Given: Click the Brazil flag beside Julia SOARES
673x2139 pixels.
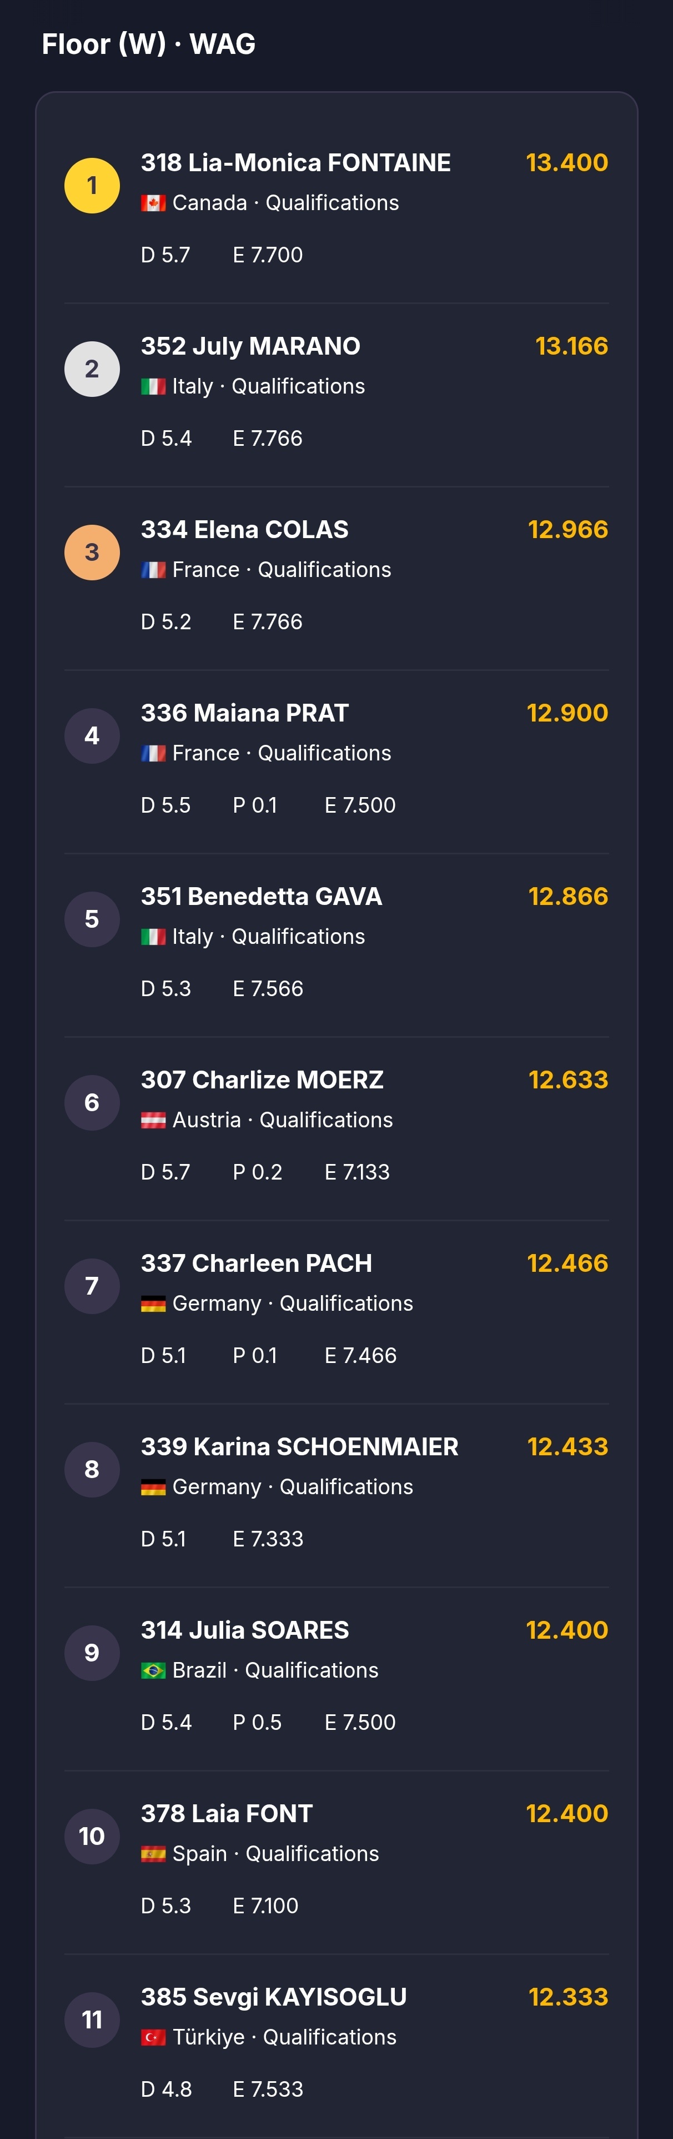Looking at the screenshot, I should [x=153, y=1671].
